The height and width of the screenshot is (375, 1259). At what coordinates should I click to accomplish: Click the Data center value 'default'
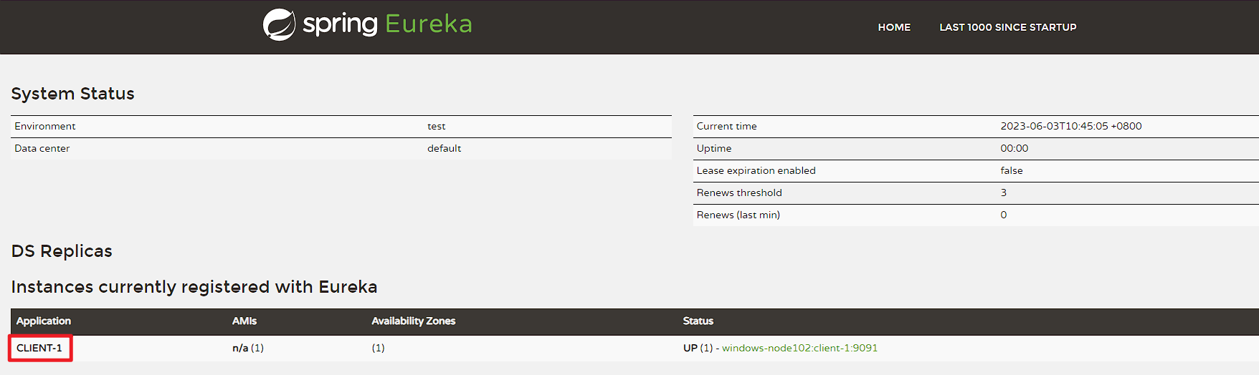(444, 148)
